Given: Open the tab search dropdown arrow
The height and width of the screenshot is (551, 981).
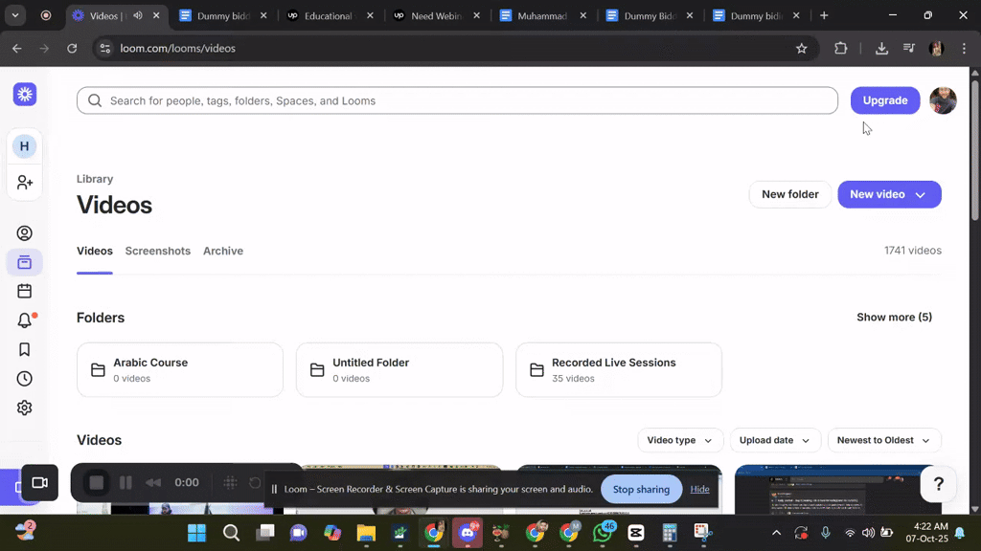Looking at the screenshot, I should click(x=15, y=15).
